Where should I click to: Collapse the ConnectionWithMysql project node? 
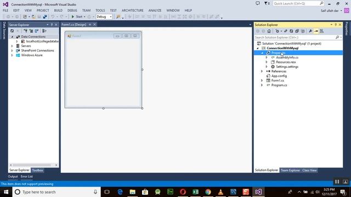258,48
